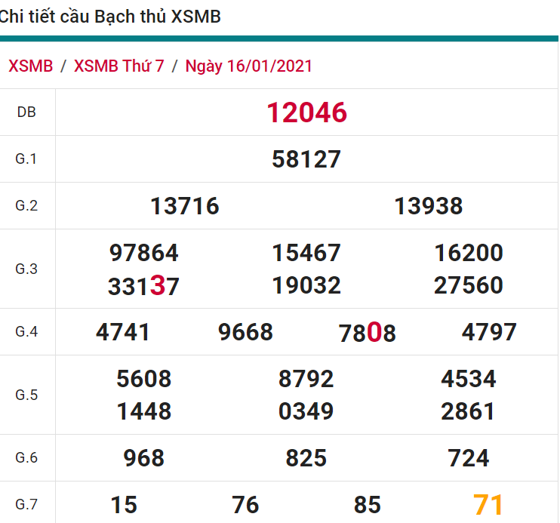Image resolution: width=560 pixels, height=523 pixels.
Task: Click the G.6 number 825
Action: coord(306,458)
